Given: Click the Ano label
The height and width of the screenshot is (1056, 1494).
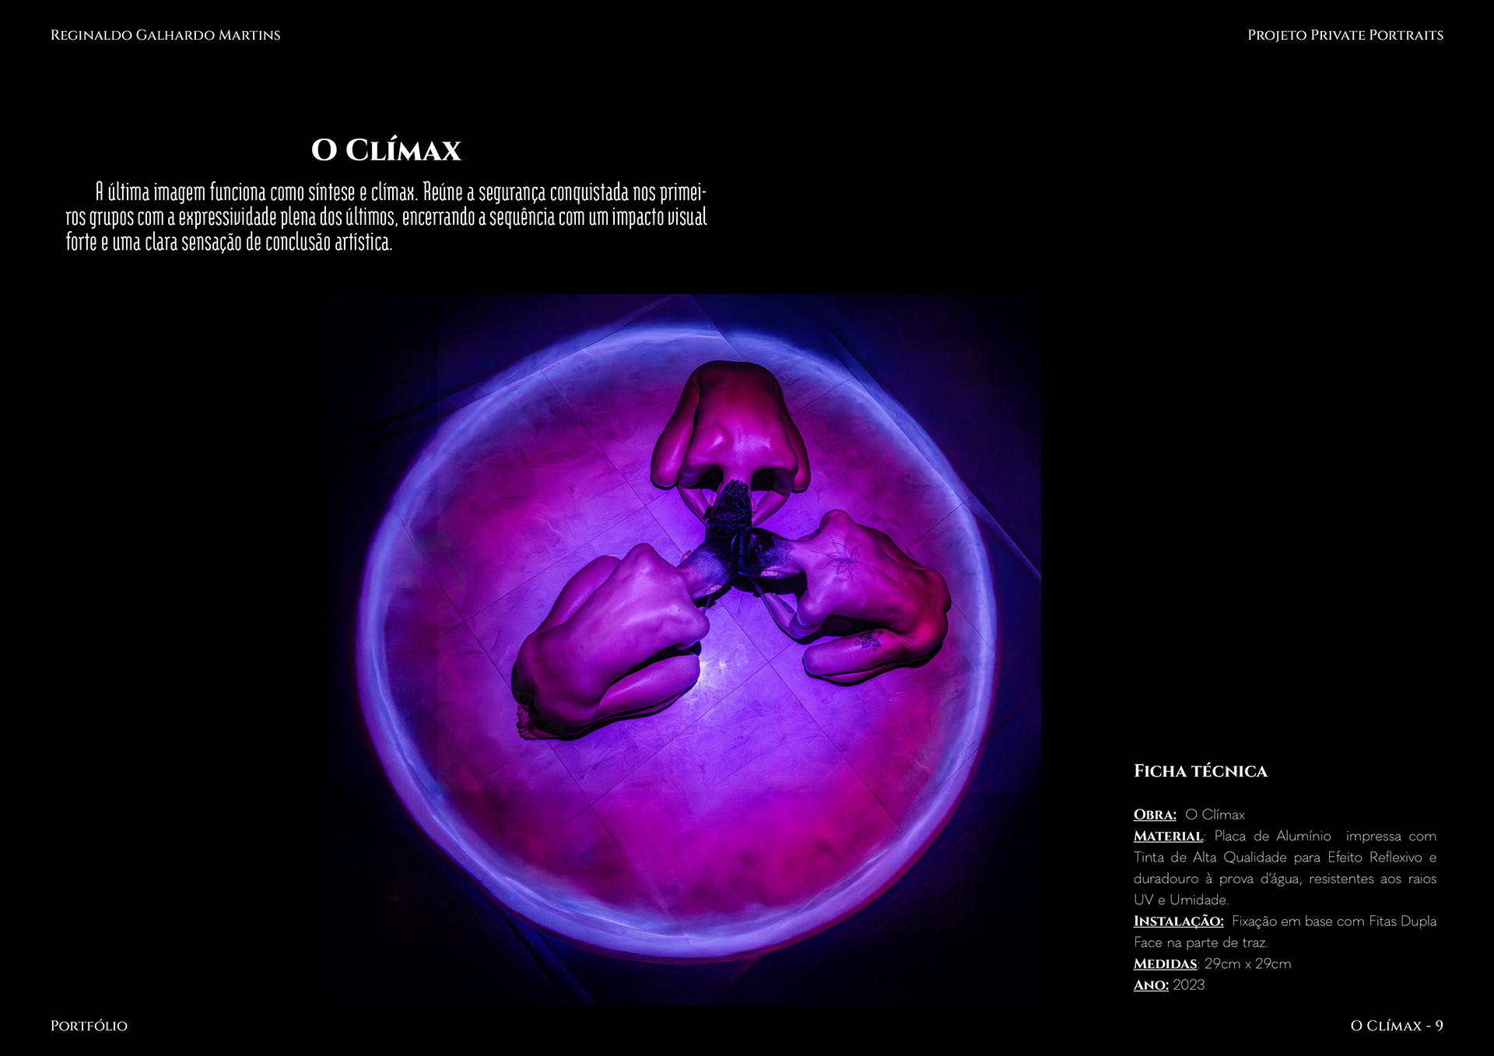Looking at the screenshot, I should [1151, 985].
